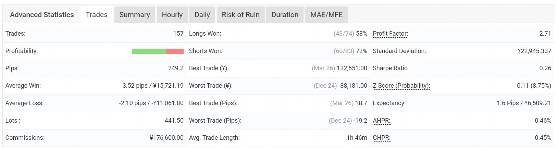
Task: Select the Hourly statistics tab
Action: [172, 15]
